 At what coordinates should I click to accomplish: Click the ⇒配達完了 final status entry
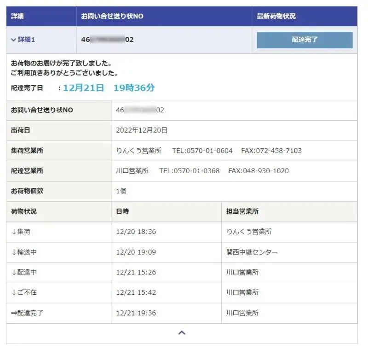pyautogui.click(x=27, y=313)
